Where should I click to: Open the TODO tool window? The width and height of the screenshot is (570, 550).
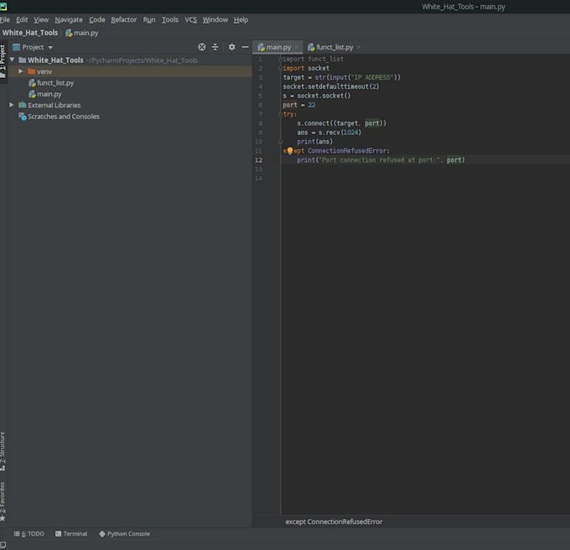click(x=29, y=533)
